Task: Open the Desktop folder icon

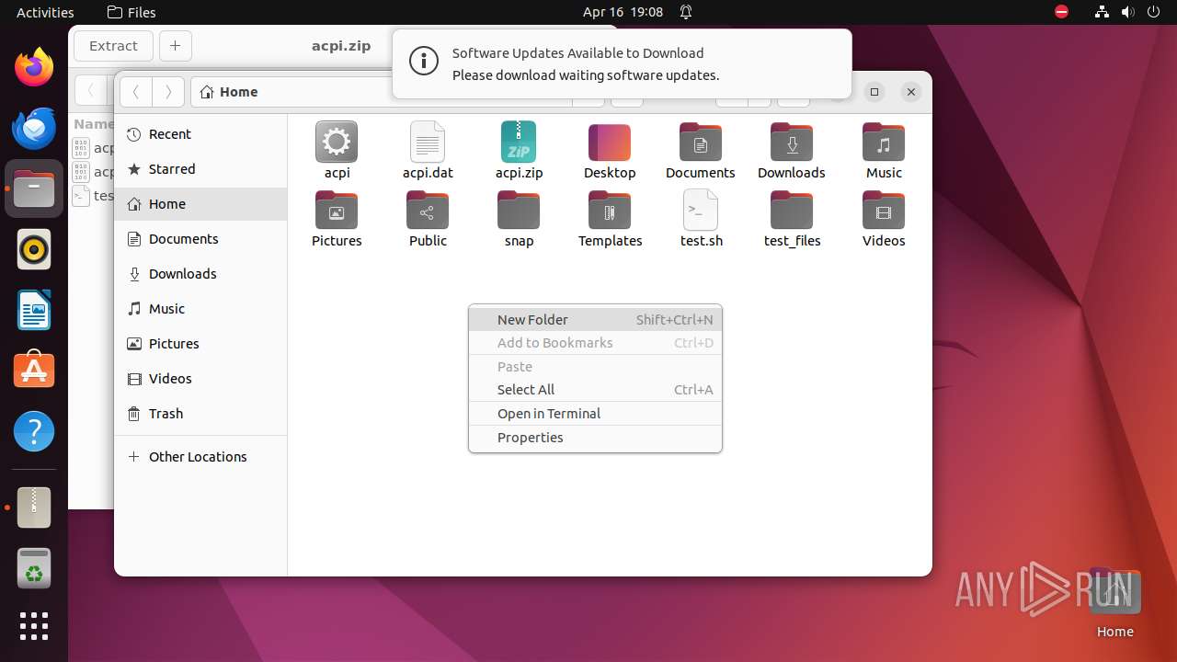Action: click(x=610, y=143)
